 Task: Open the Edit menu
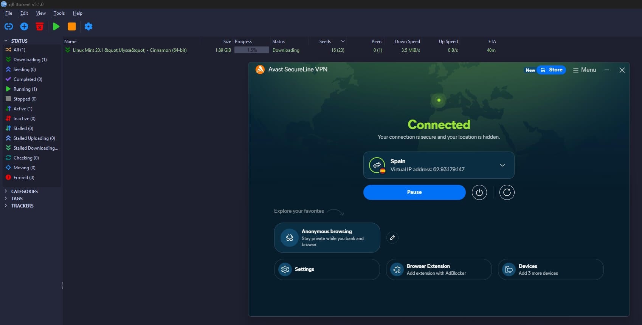[24, 13]
